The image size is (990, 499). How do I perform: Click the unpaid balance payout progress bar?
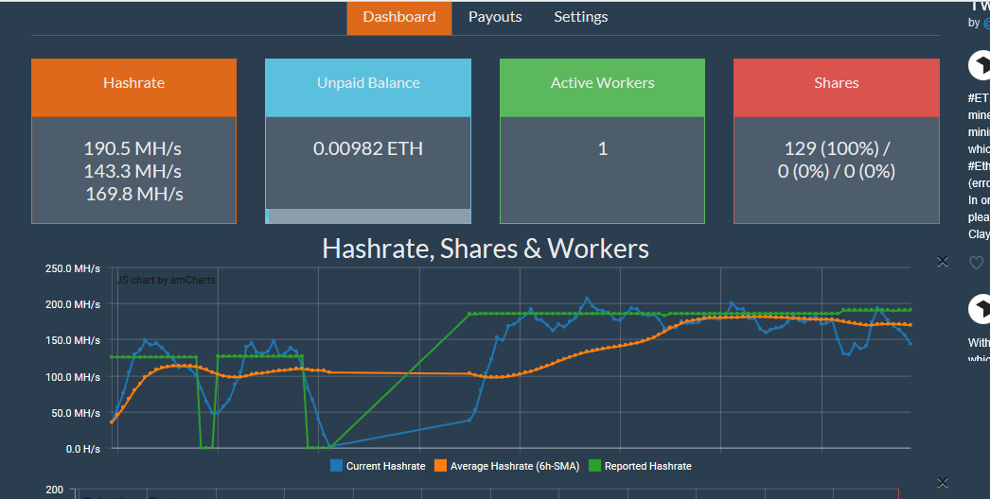coord(368,216)
